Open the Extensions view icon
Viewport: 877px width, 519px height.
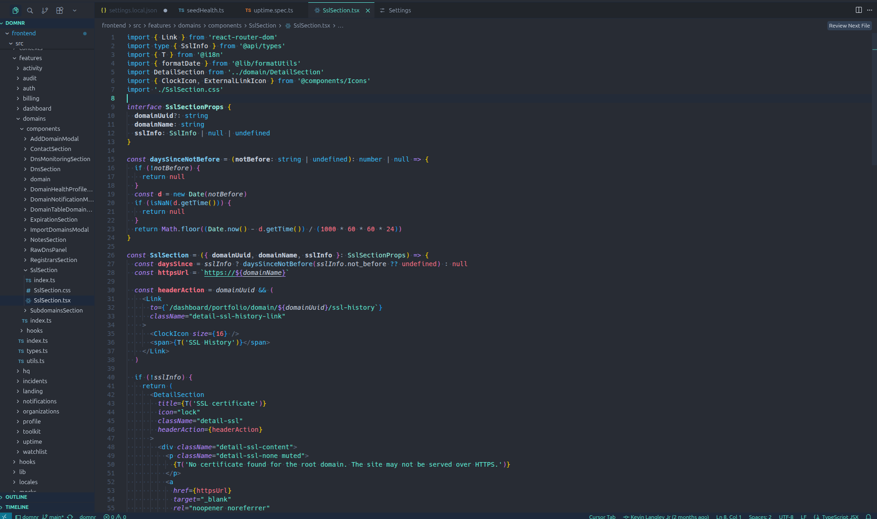pyautogui.click(x=60, y=10)
